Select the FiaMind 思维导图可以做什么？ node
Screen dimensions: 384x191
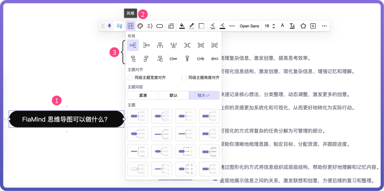click(x=67, y=119)
